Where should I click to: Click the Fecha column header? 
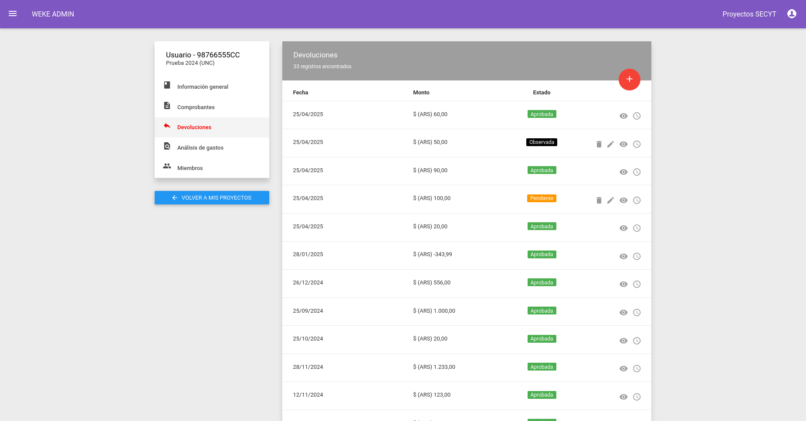301,93
